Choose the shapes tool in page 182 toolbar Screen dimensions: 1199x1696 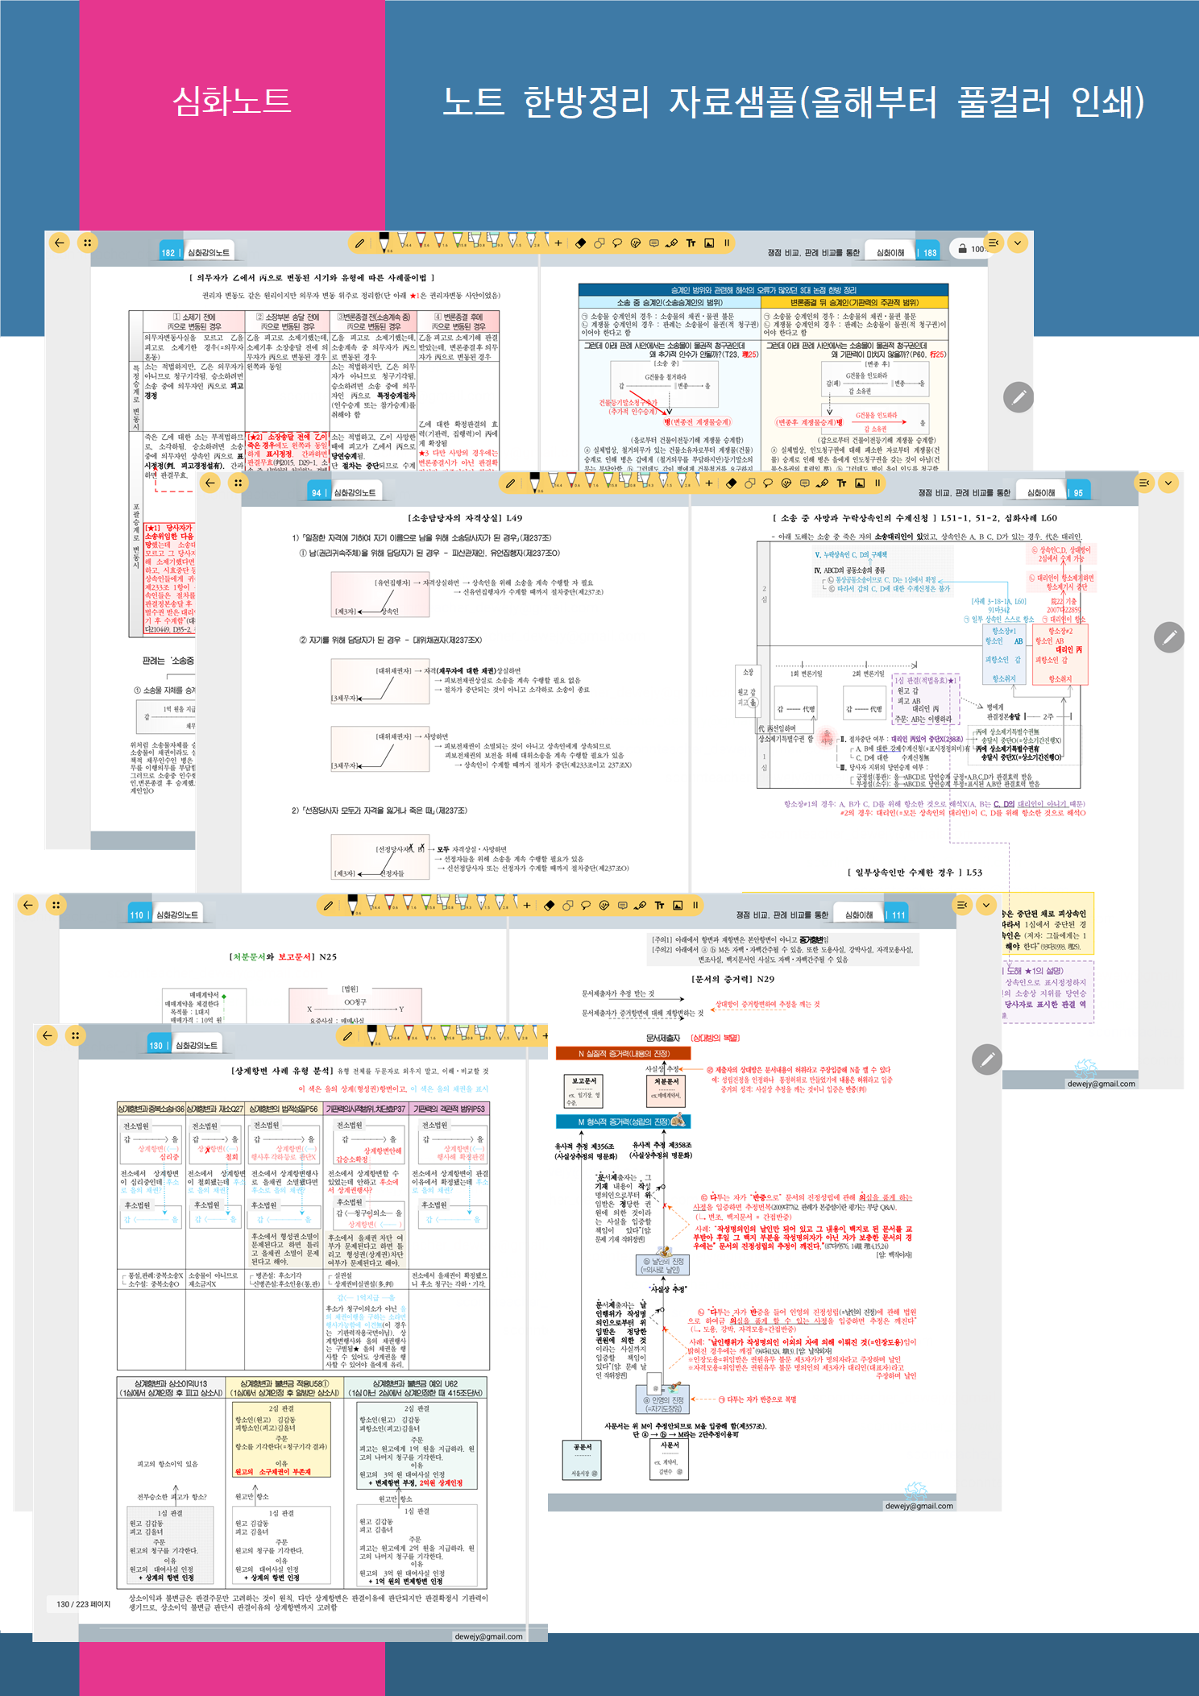599,243
